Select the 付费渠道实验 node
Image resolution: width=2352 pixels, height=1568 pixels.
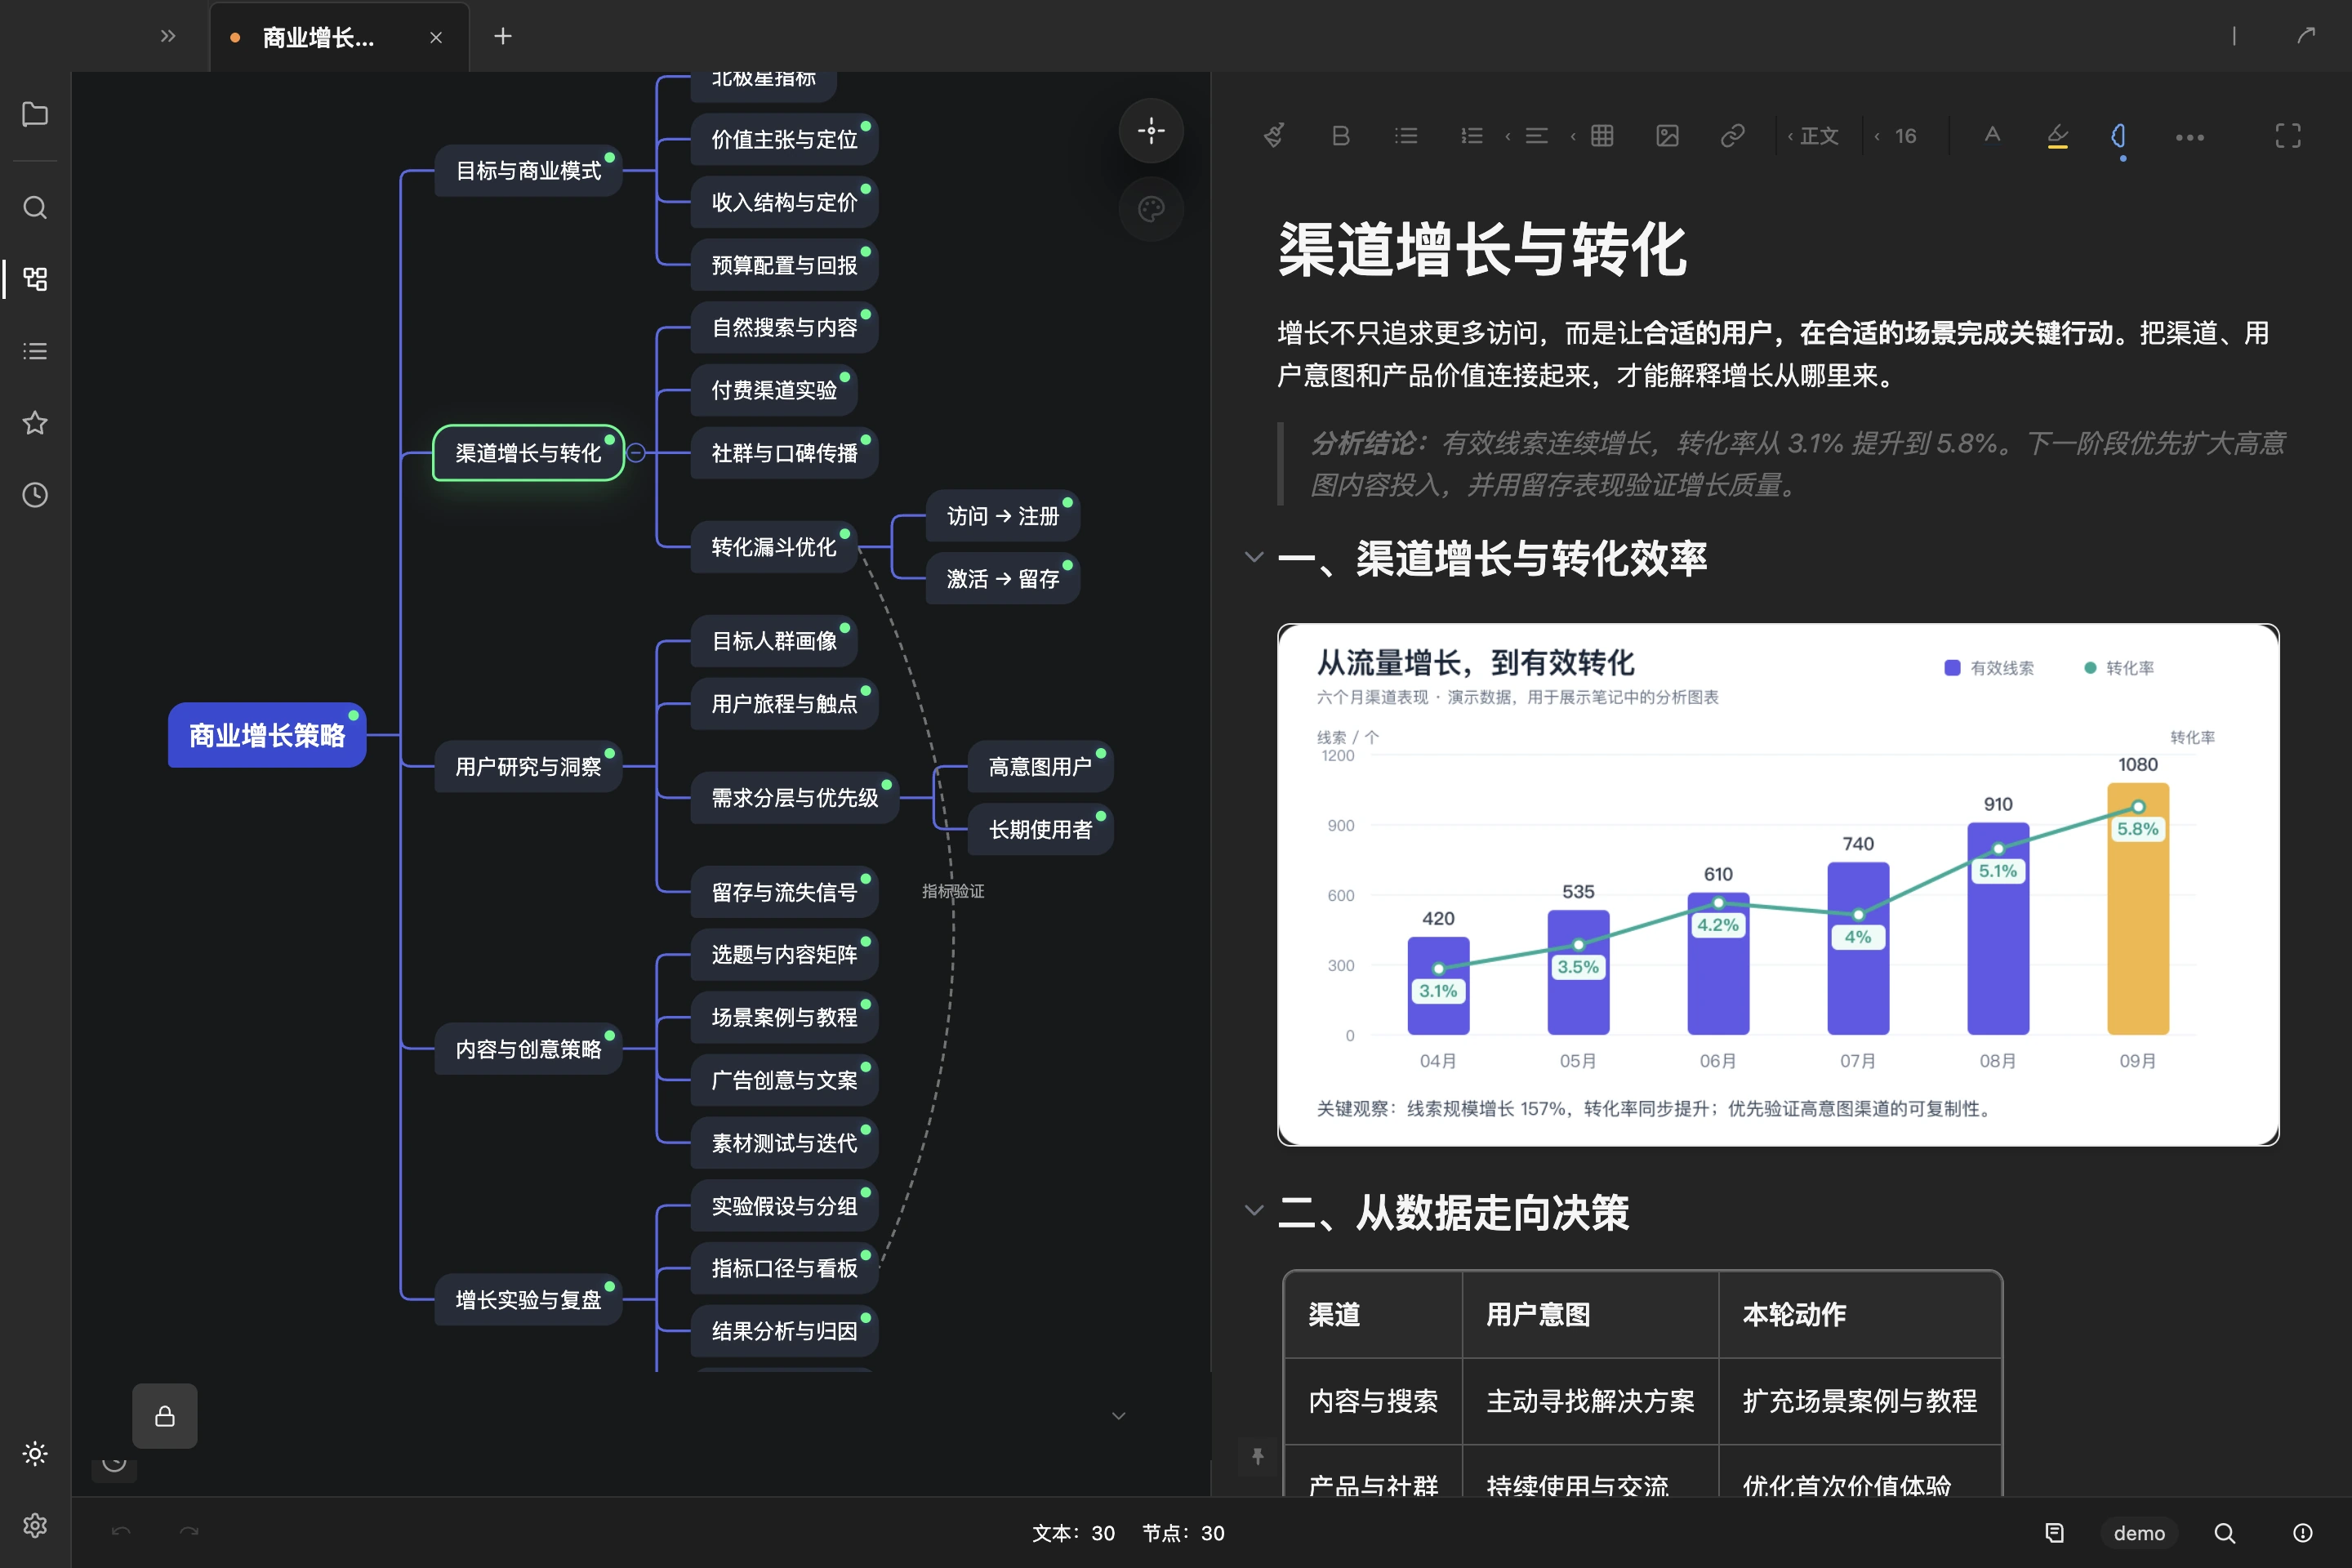(774, 390)
